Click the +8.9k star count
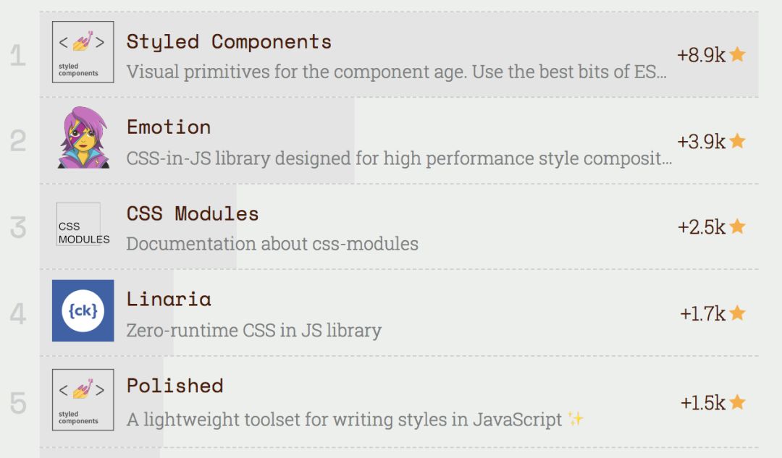Screen dimensions: 782x458 pyautogui.click(x=701, y=55)
